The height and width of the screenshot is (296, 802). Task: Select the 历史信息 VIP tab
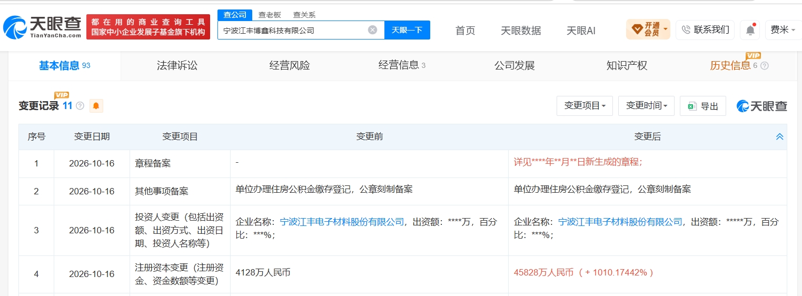734,65
